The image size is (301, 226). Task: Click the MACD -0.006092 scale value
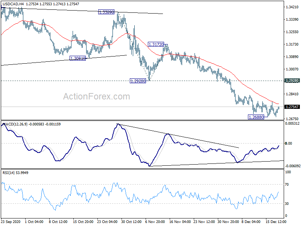[x=292, y=166]
